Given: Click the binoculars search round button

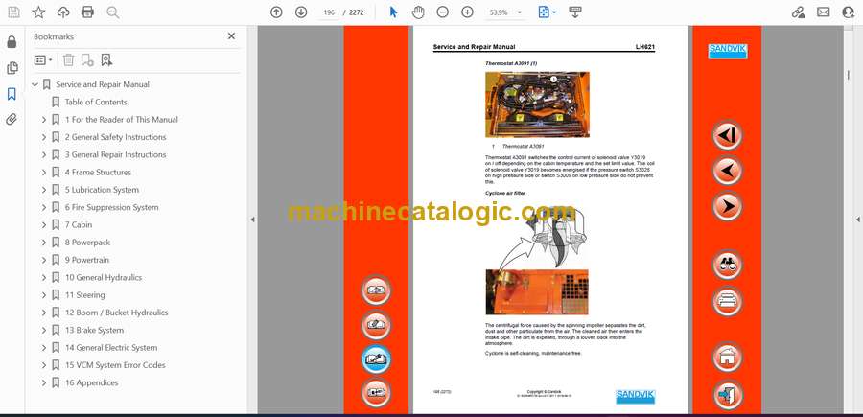Looking at the screenshot, I should coord(727,265).
